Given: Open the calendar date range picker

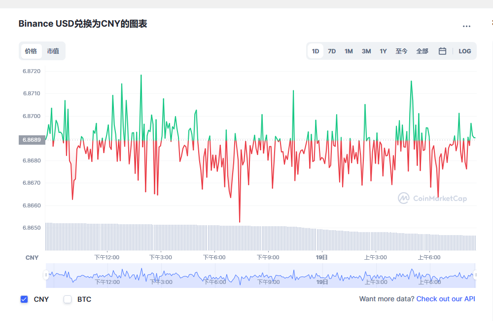Looking at the screenshot, I should 442,51.
